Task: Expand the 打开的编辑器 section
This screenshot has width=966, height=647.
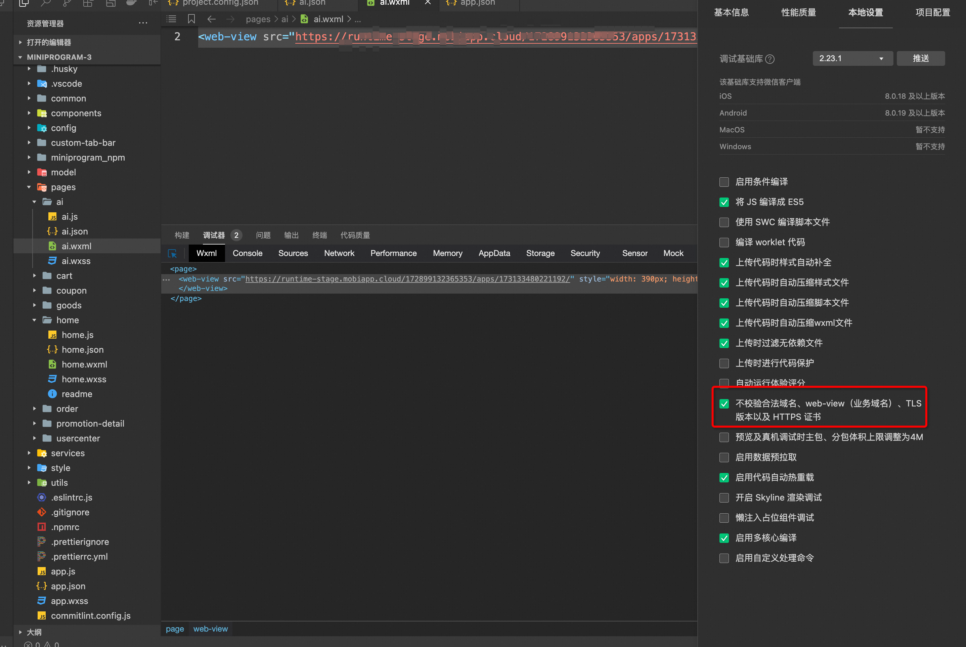Action: click(20, 42)
